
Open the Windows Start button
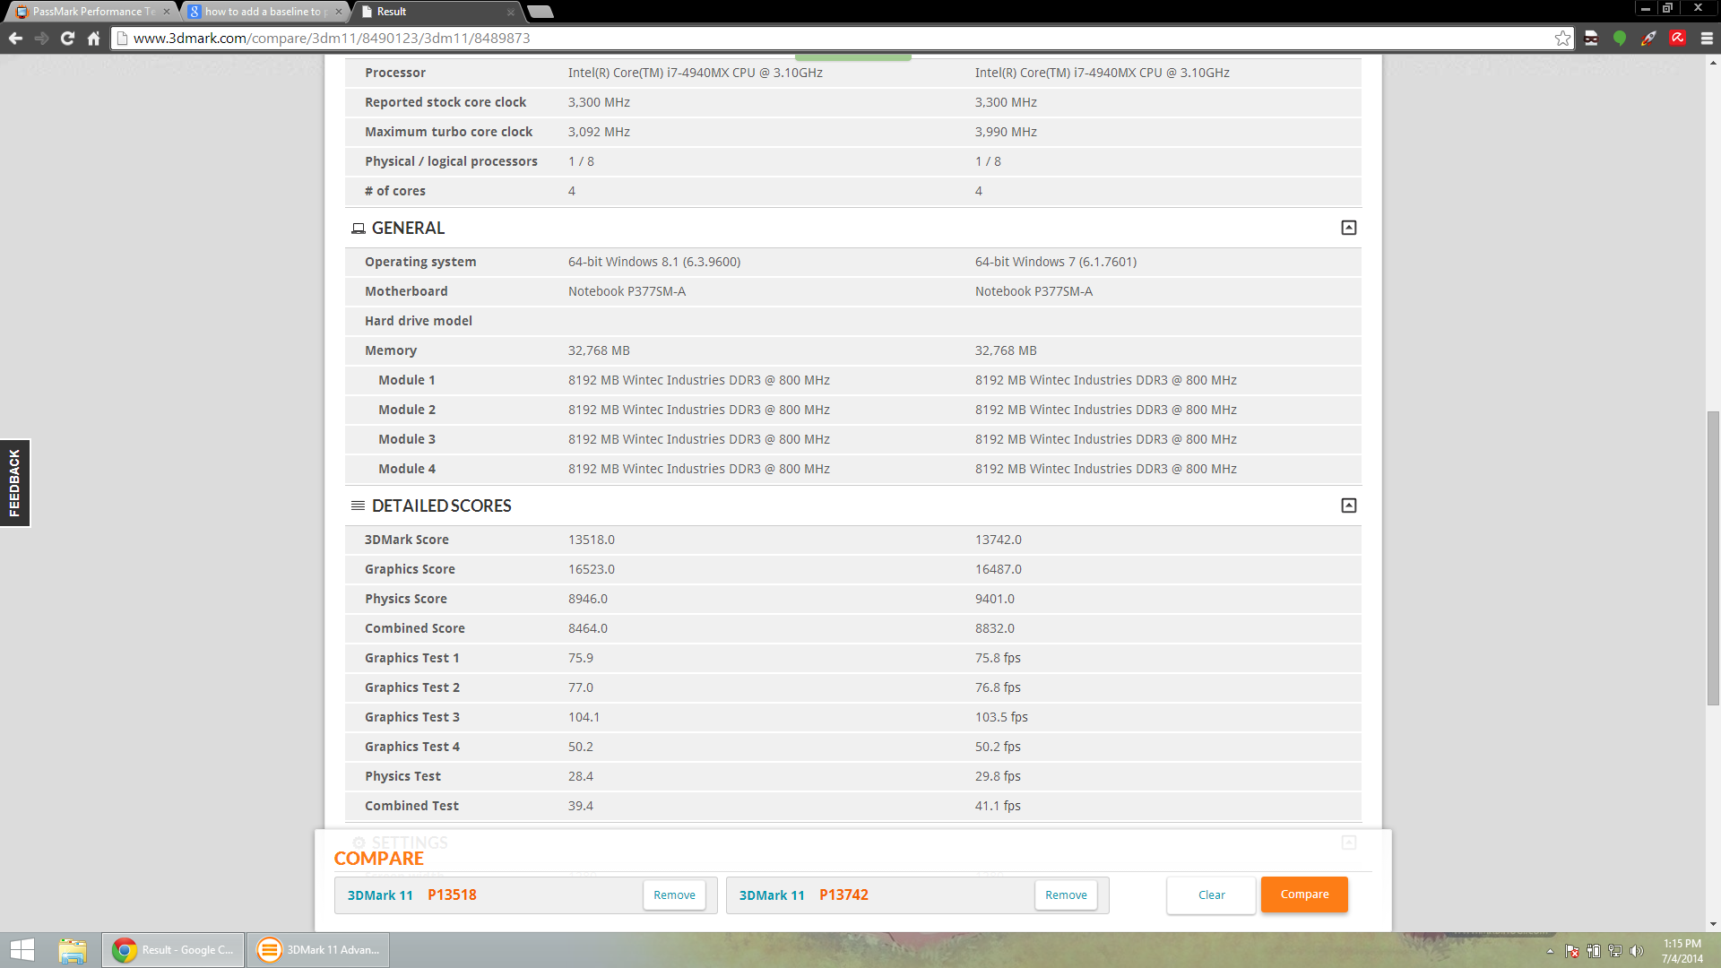(x=22, y=949)
